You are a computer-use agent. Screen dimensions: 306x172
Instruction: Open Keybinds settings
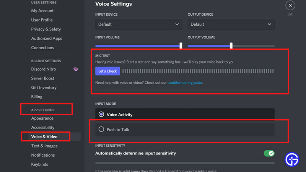pyautogui.click(x=40, y=164)
